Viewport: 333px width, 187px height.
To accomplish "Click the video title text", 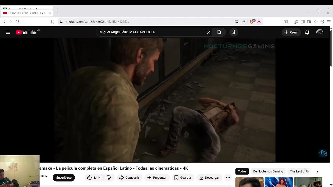I will coord(114,168).
